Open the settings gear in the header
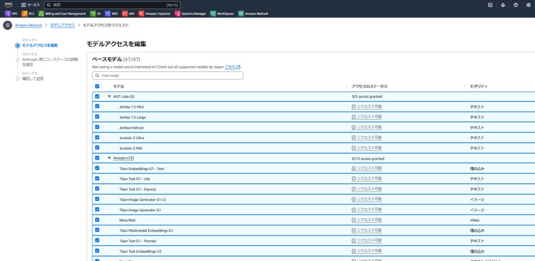Viewport: 535px width, 261px height. coord(528,5)
